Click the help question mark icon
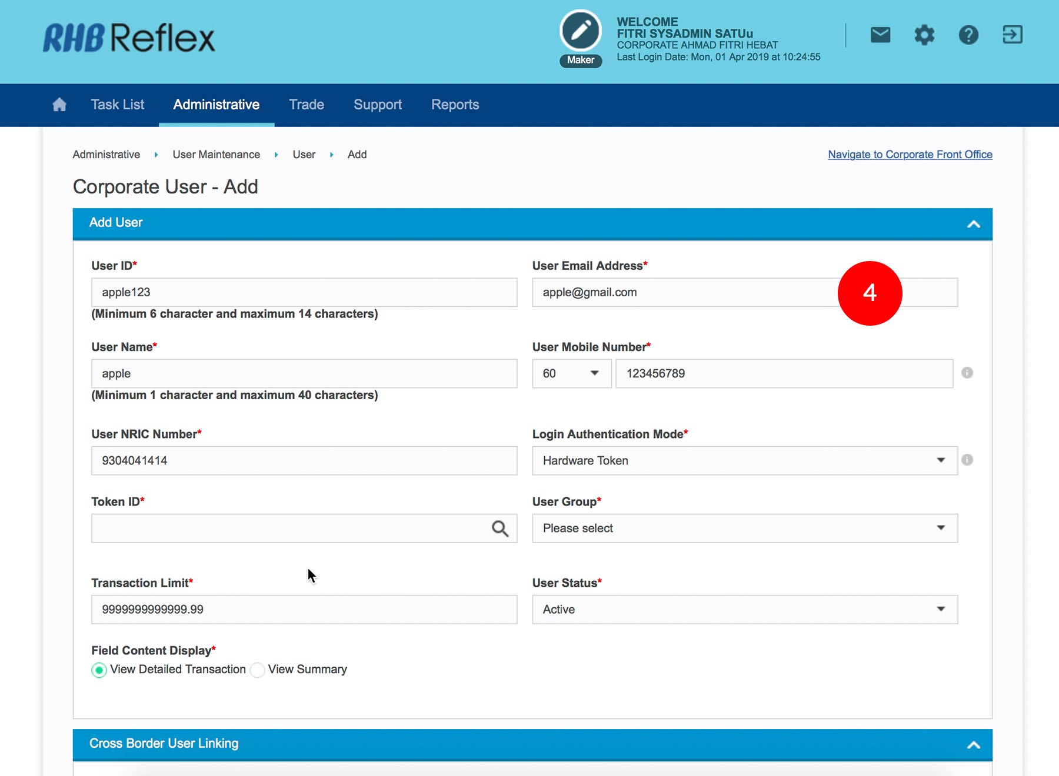 click(x=968, y=35)
